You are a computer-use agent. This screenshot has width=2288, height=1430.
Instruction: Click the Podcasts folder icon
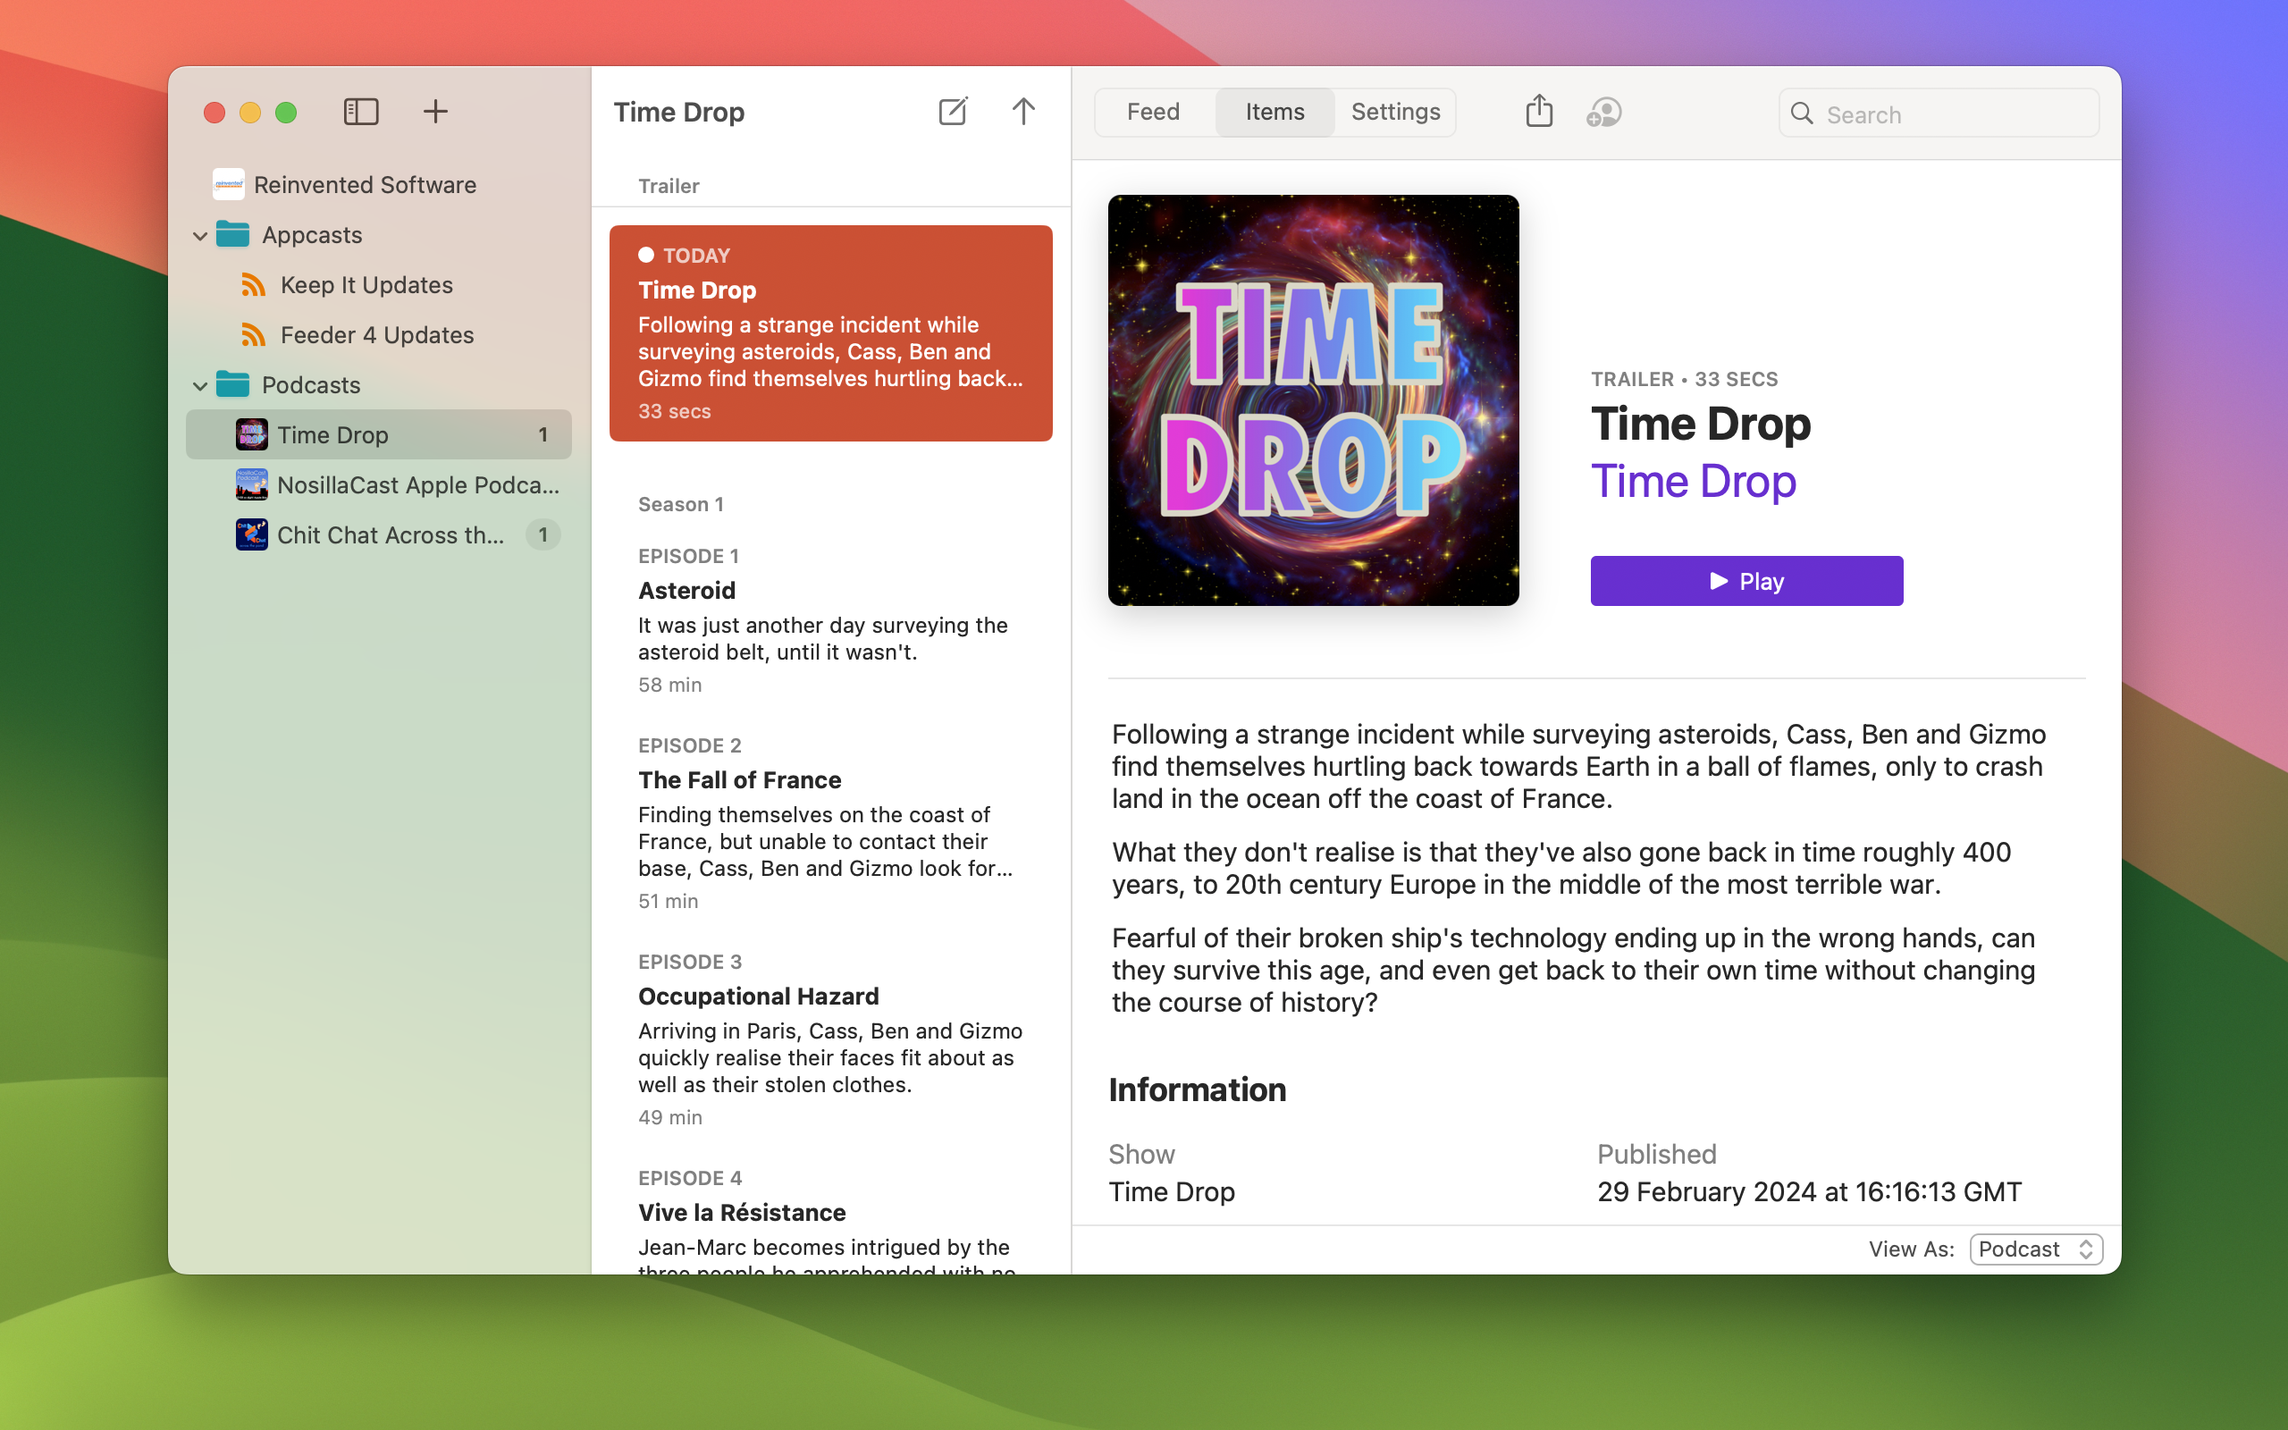coord(232,384)
